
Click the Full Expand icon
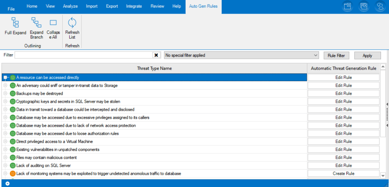click(15, 23)
